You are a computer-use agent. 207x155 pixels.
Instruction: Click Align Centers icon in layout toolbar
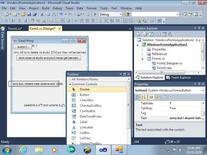19,21
